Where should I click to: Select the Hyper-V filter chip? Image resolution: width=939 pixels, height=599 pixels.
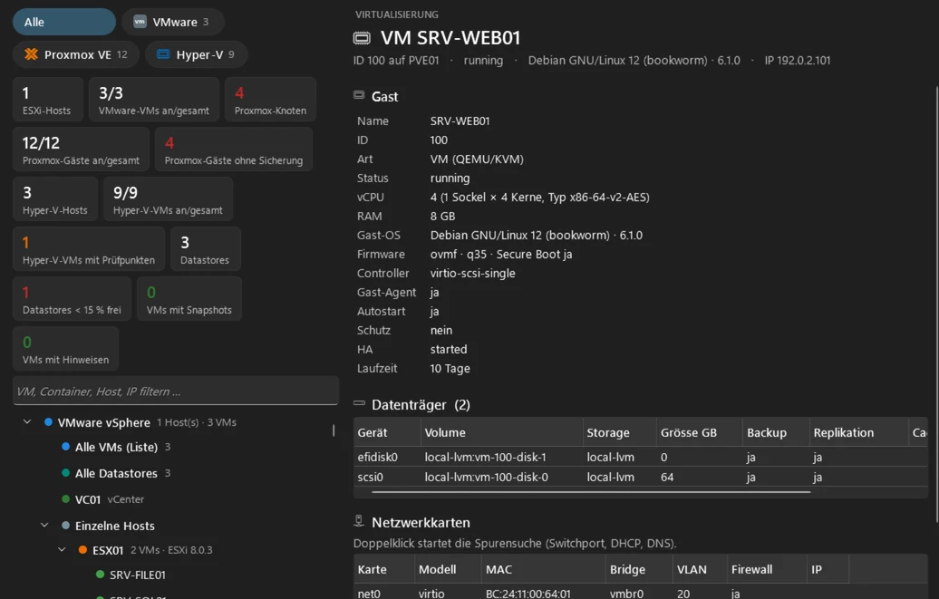pyautogui.click(x=196, y=54)
